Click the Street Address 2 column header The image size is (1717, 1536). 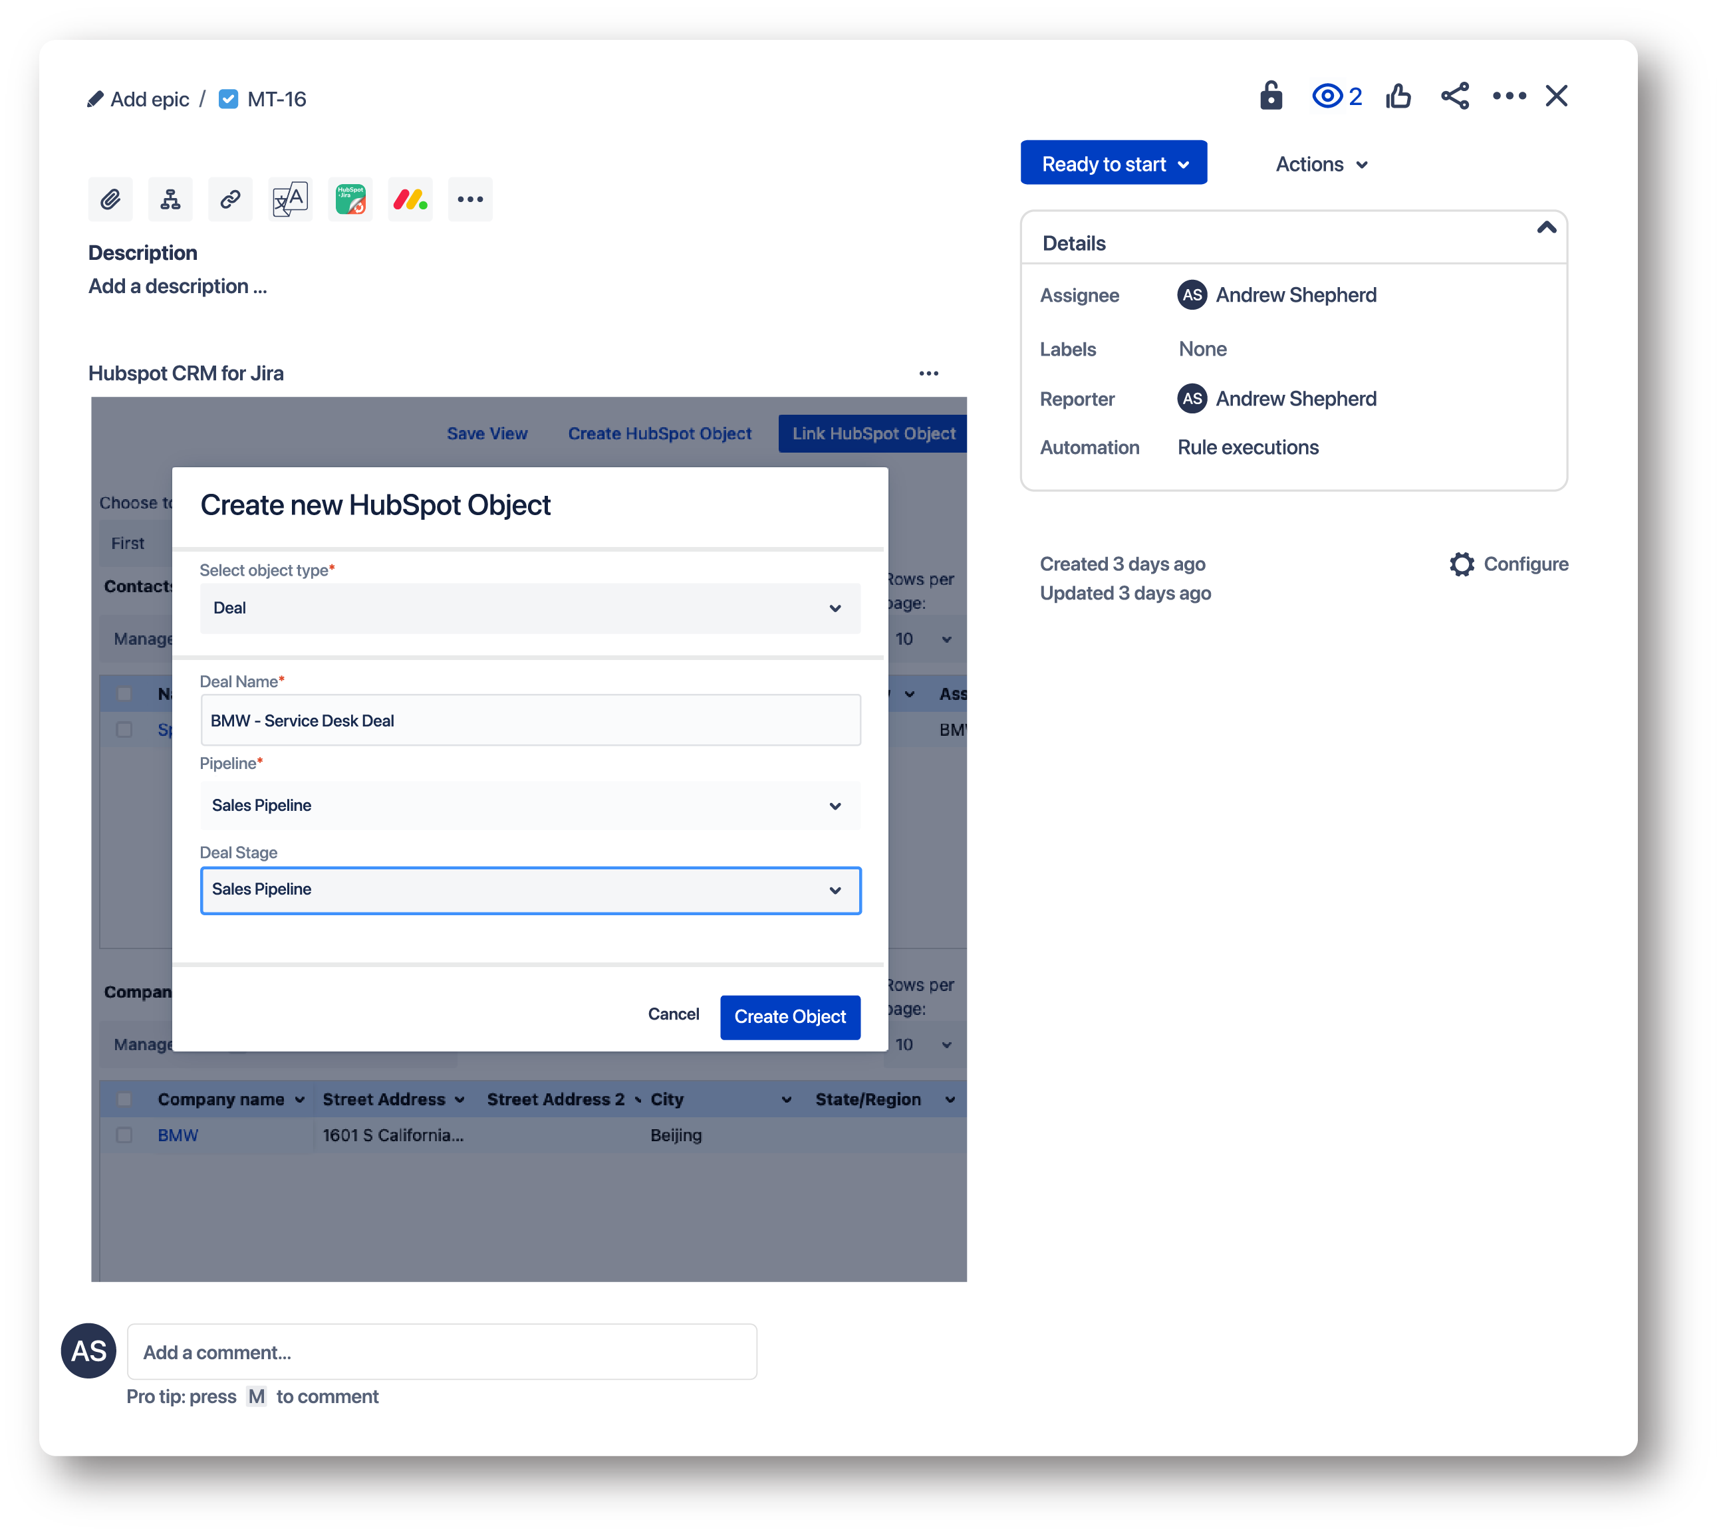click(x=556, y=1100)
